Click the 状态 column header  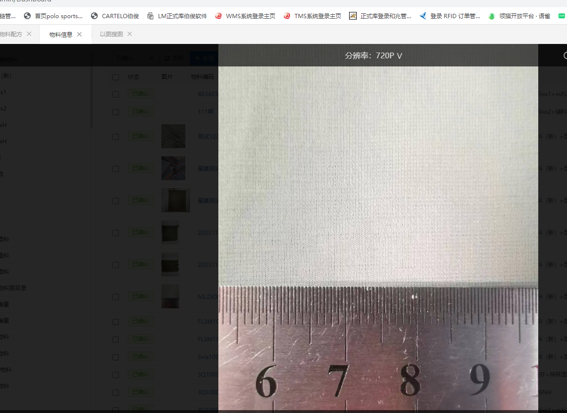(x=134, y=77)
